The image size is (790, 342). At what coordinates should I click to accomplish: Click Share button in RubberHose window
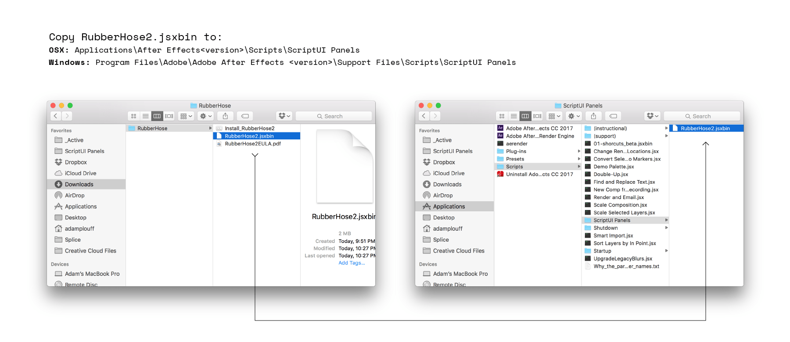(x=225, y=116)
